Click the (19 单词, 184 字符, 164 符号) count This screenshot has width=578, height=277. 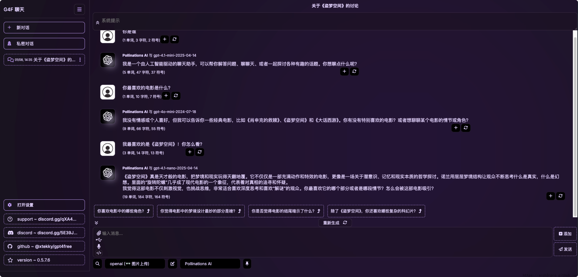146,197
